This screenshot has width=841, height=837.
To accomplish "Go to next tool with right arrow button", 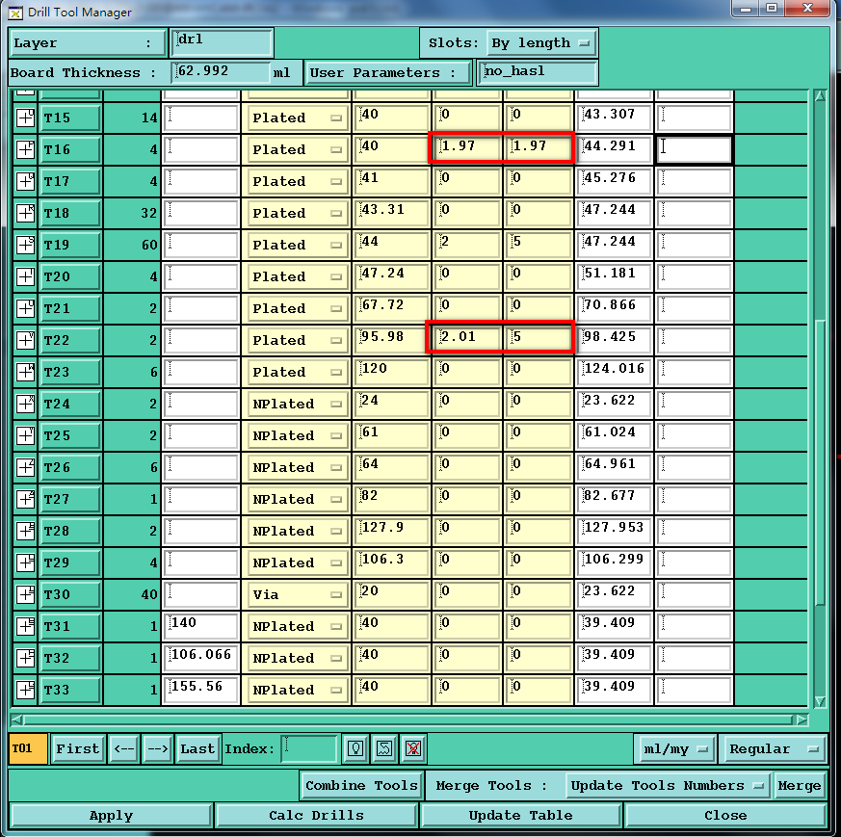I will (x=157, y=748).
